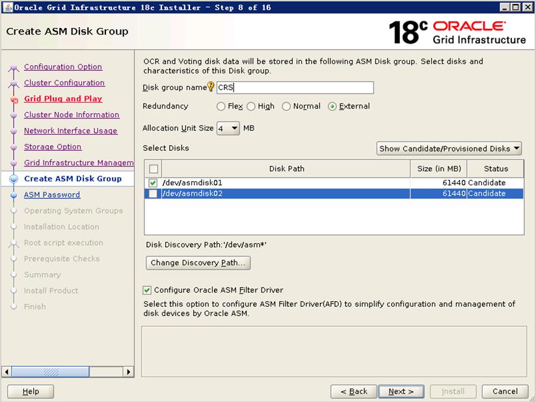
Task: Open Grid Infrastructure Management step
Action: [79, 163]
